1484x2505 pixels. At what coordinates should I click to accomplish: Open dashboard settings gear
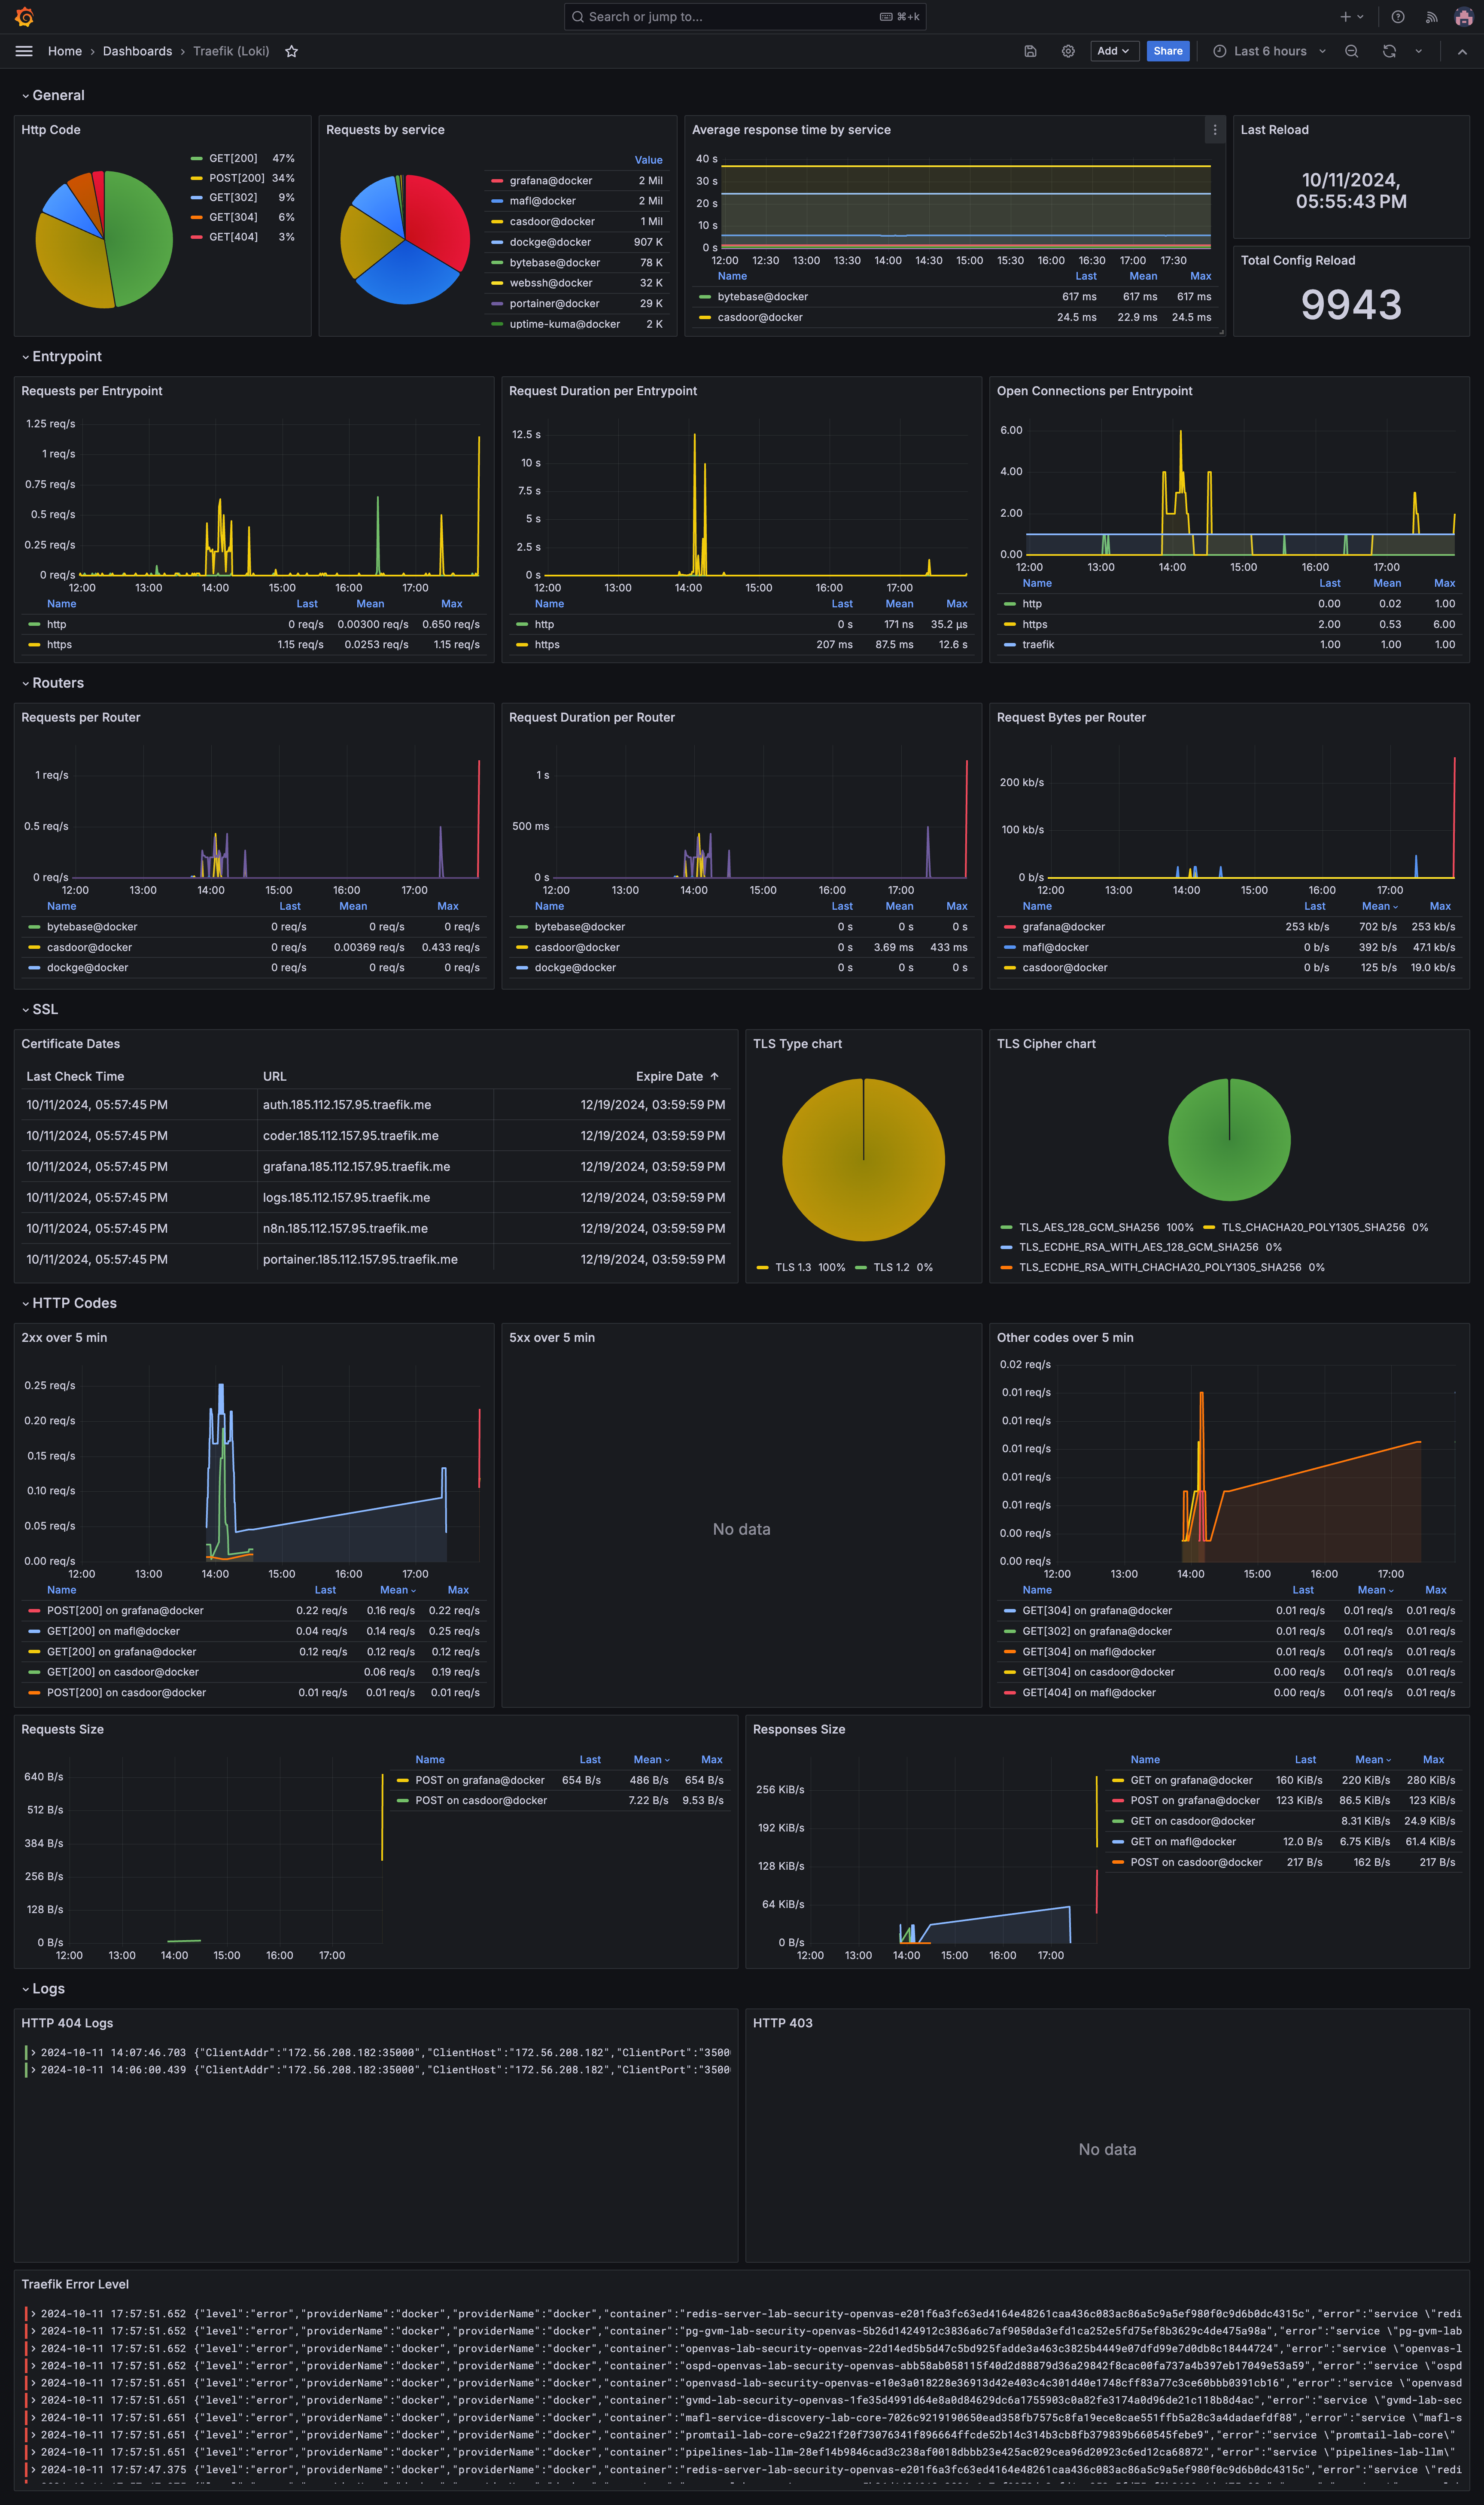point(1068,51)
